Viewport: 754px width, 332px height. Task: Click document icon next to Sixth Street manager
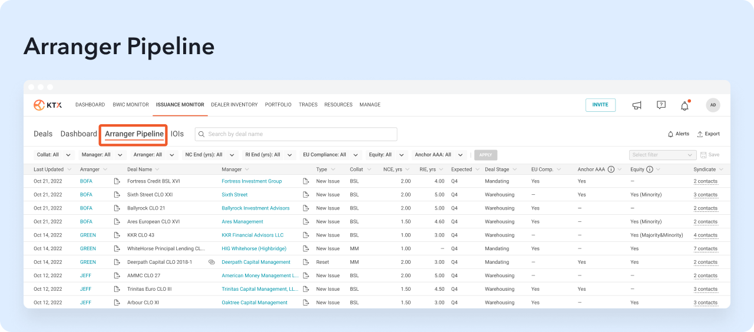click(x=306, y=195)
